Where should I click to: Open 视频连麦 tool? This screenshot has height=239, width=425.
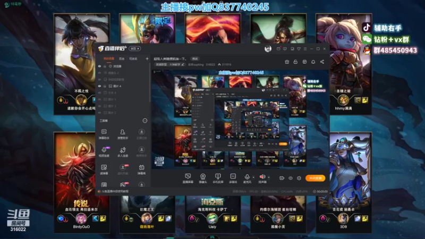point(104,152)
